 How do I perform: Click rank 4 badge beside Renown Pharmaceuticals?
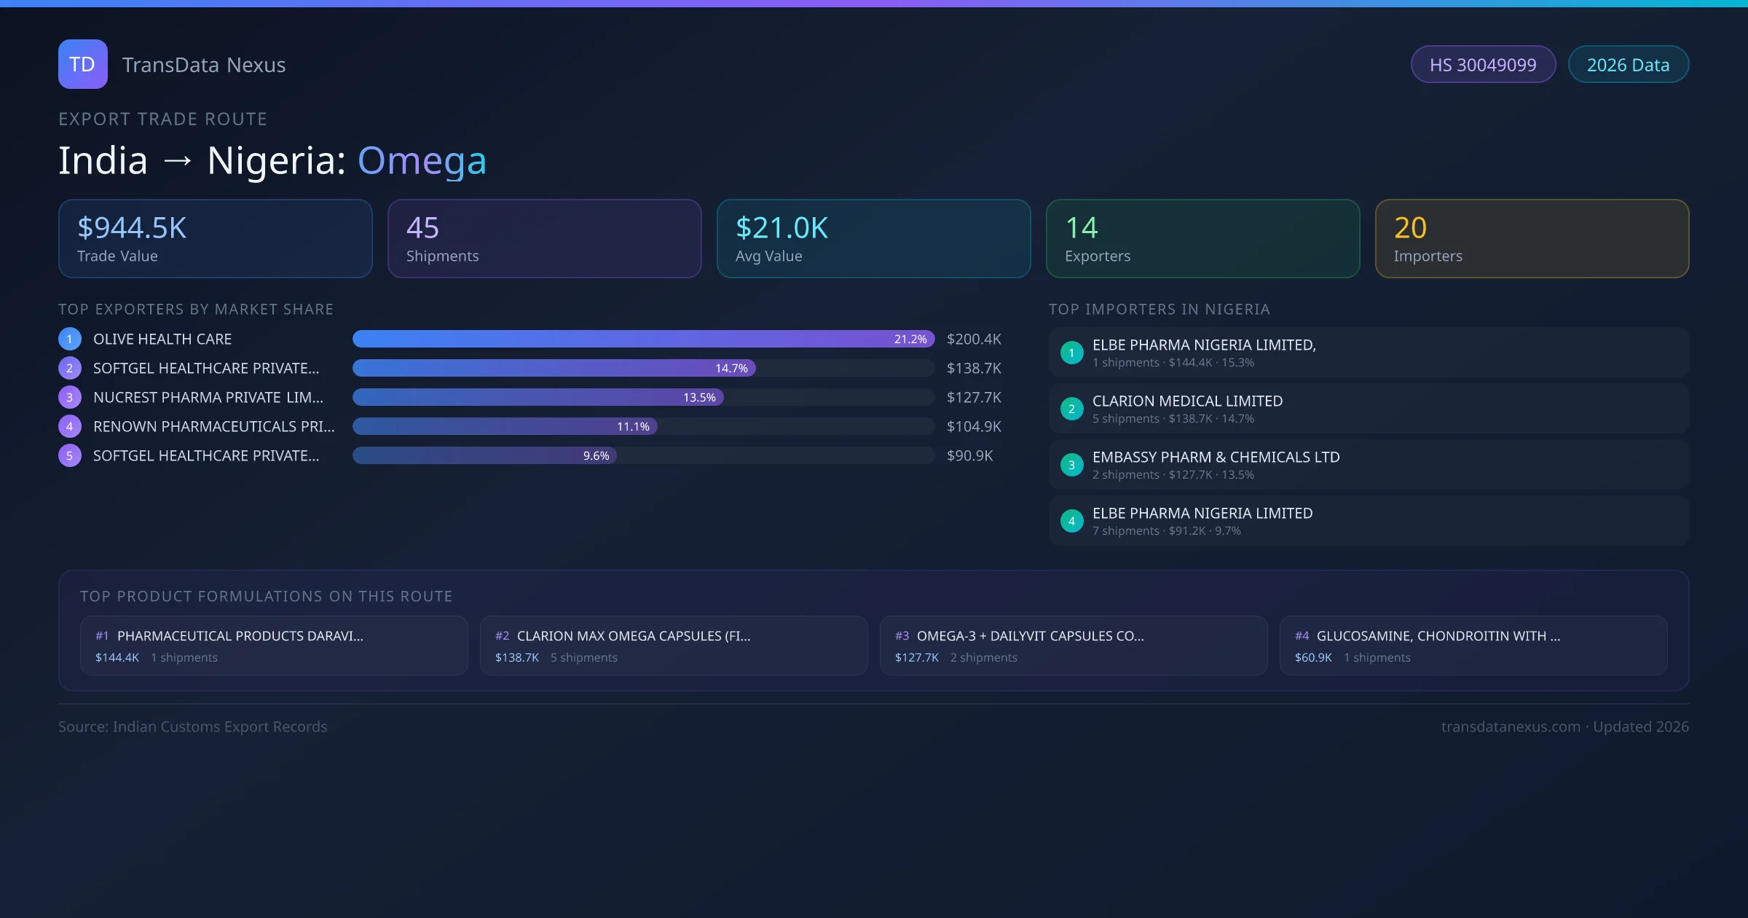70,426
